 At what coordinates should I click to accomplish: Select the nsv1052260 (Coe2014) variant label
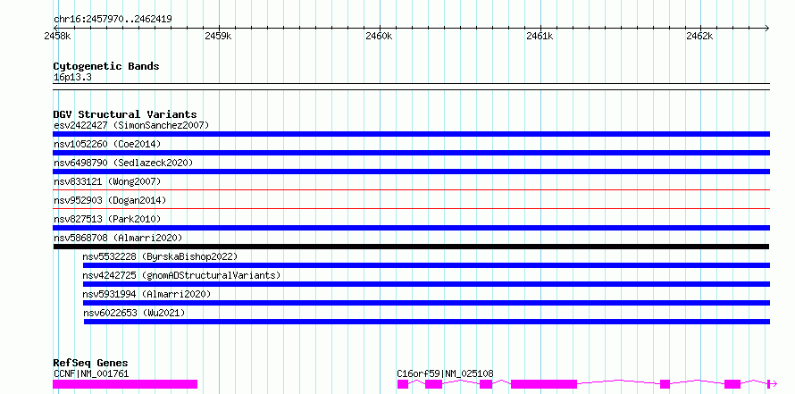point(107,144)
